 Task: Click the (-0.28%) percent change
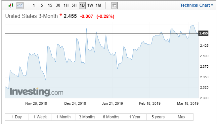[x=106, y=16]
